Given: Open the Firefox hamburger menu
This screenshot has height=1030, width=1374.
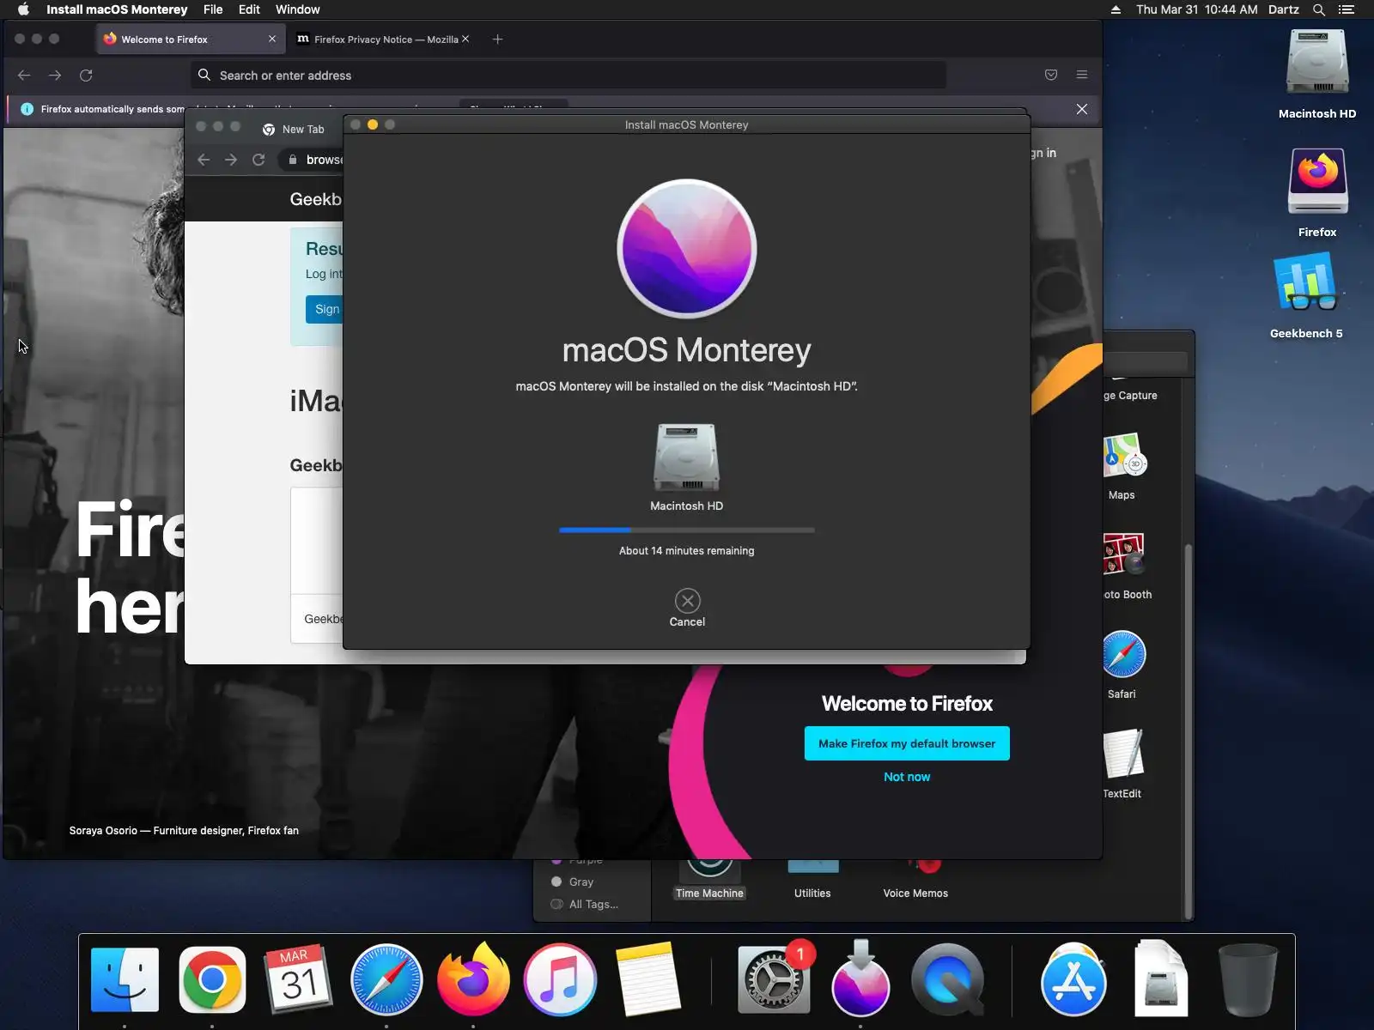Looking at the screenshot, I should point(1082,76).
